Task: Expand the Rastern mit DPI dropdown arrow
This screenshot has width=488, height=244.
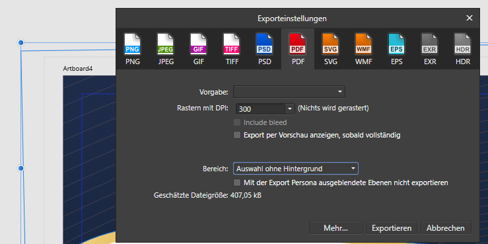Action: coord(290,108)
